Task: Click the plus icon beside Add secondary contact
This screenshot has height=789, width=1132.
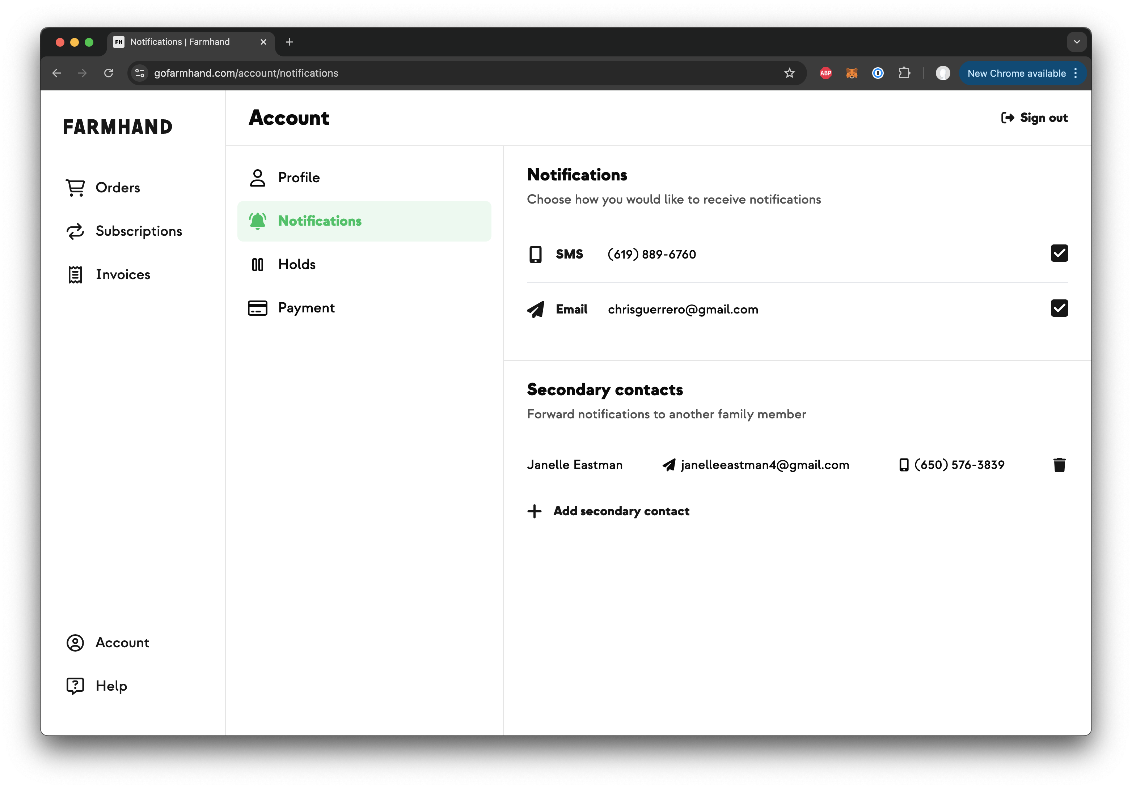Action: tap(535, 511)
